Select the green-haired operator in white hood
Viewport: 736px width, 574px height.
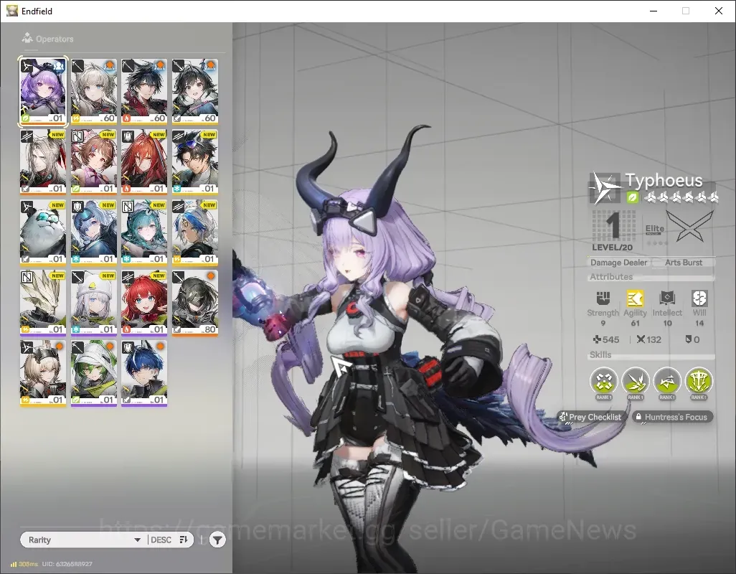[x=94, y=373]
